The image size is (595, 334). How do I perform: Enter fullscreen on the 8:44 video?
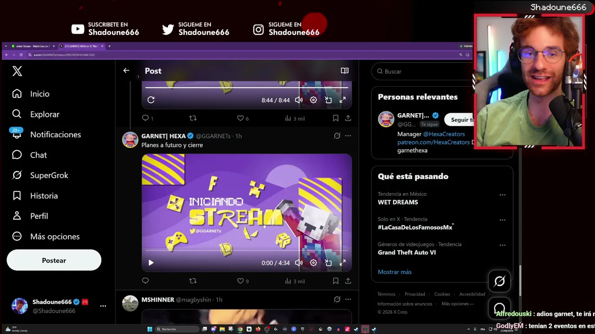coord(343,100)
